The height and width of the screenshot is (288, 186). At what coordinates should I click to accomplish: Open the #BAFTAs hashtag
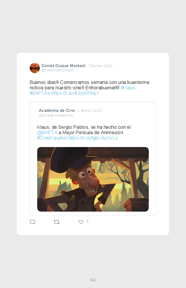click(40, 93)
